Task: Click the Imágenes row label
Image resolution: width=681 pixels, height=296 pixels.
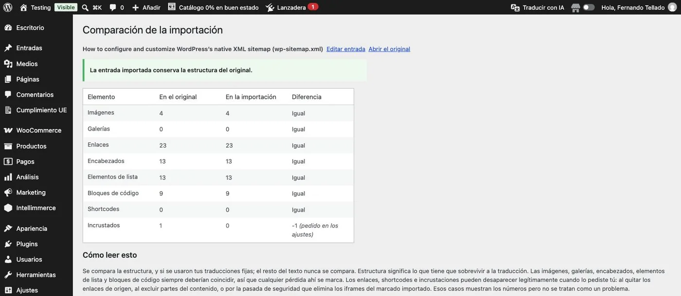Action: click(x=101, y=113)
